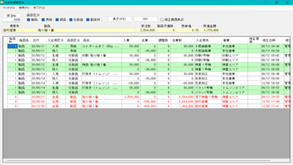Click the 2,034,000 stock quantity cell
This screenshot has width=293, height=165.
182,102
